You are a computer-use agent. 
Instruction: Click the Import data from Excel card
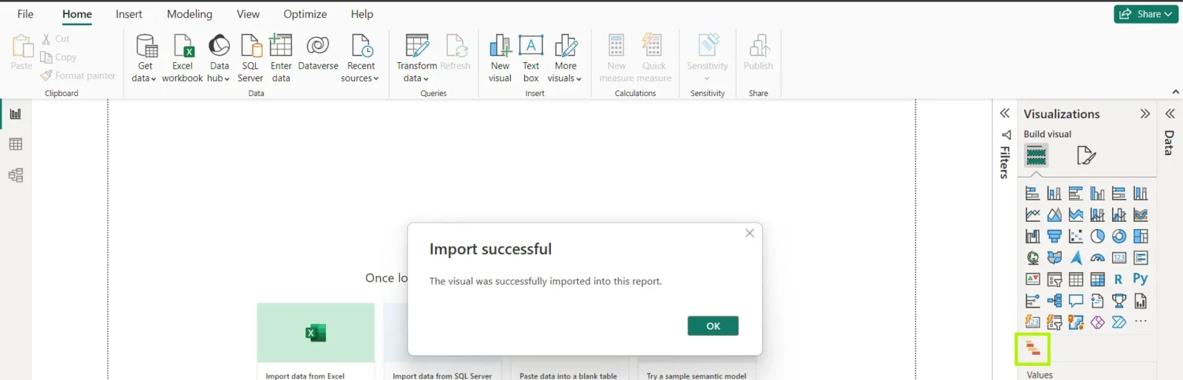pyautogui.click(x=316, y=342)
